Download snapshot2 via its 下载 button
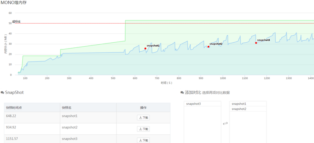 coord(143,129)
